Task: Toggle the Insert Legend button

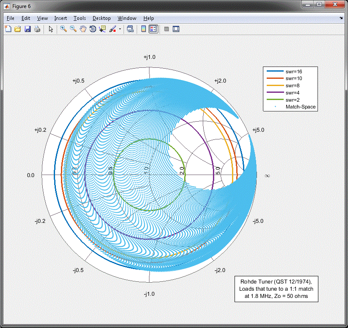Action: coord(153,29)
